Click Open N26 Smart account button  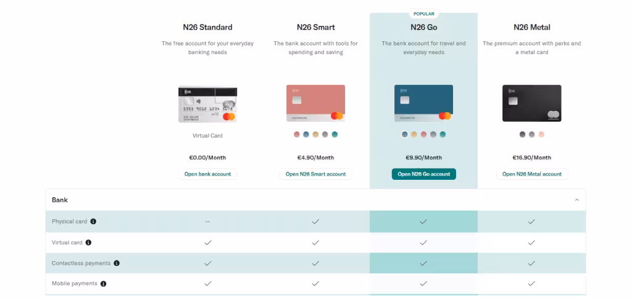[315, 174]
